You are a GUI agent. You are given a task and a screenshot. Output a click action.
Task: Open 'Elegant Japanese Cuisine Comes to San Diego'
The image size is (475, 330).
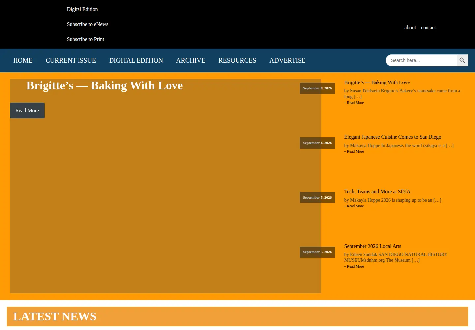coord(393,137)
